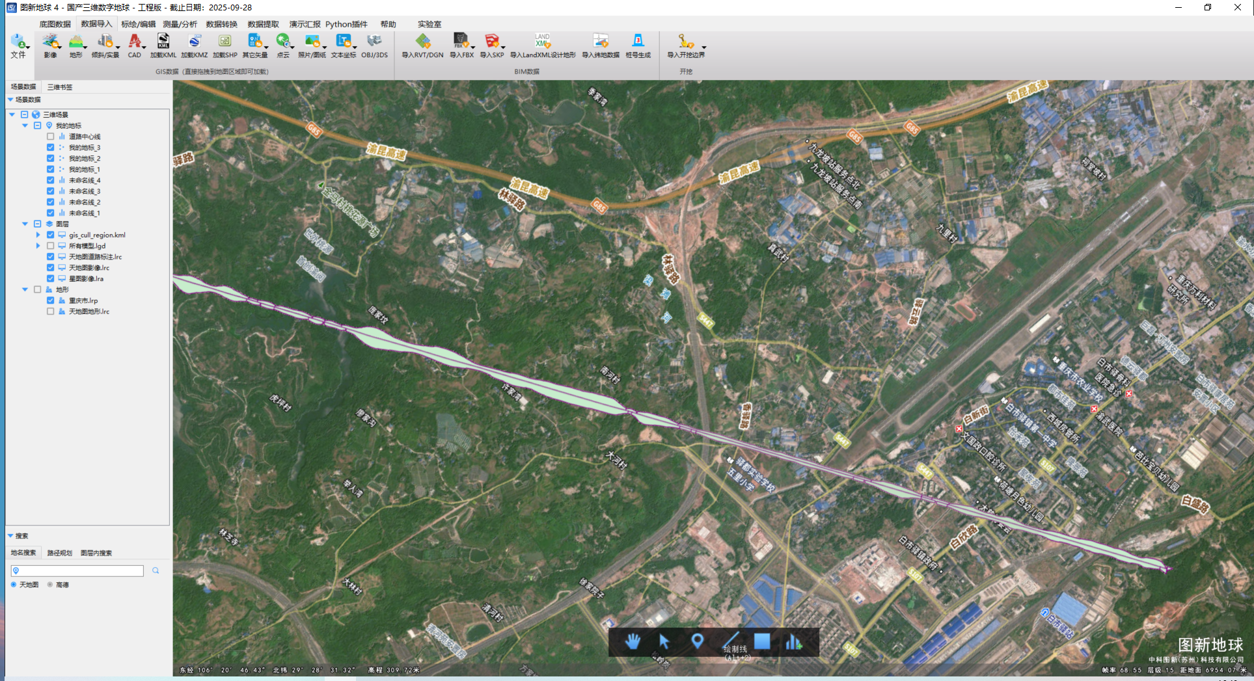Select the placemark pin tool in map toolbar

pyautogui.click(x=697, y=641)
